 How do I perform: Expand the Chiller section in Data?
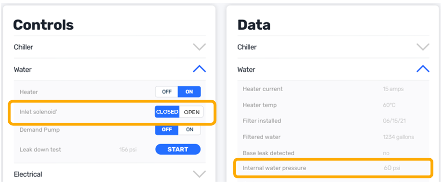[x=423, y=47]
